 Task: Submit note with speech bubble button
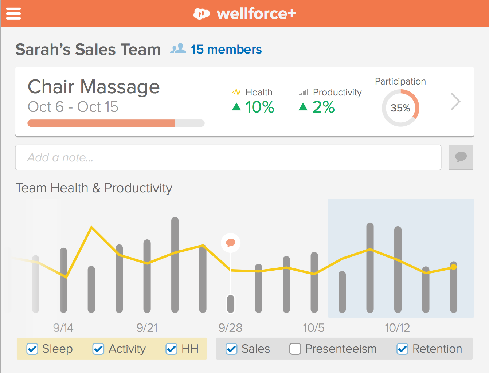click(461, 157)
